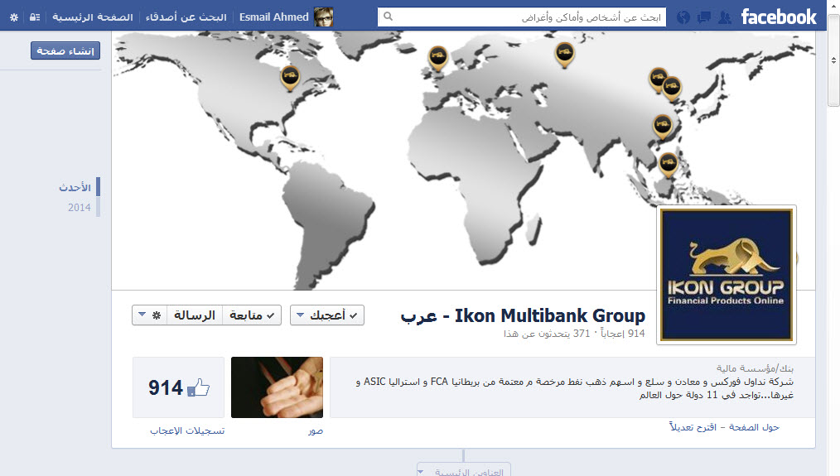Viewport: 840px width, 476px height.
Task: Click the search magnifier icon
Action: (389, 17)
